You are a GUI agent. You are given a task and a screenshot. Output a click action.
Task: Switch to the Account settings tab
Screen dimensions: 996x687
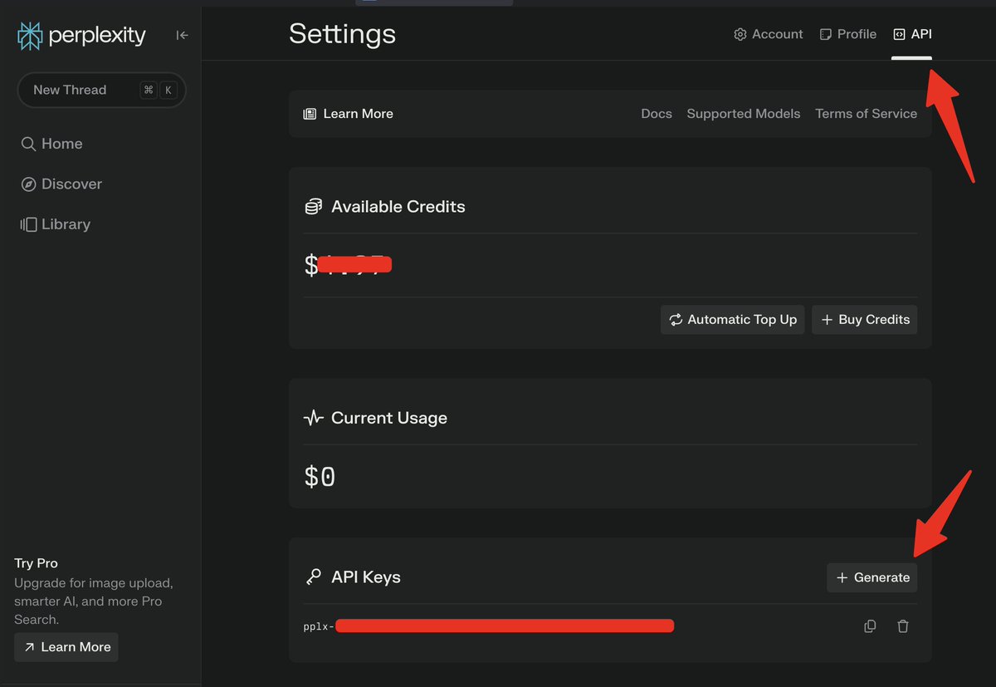pos(768,34)
